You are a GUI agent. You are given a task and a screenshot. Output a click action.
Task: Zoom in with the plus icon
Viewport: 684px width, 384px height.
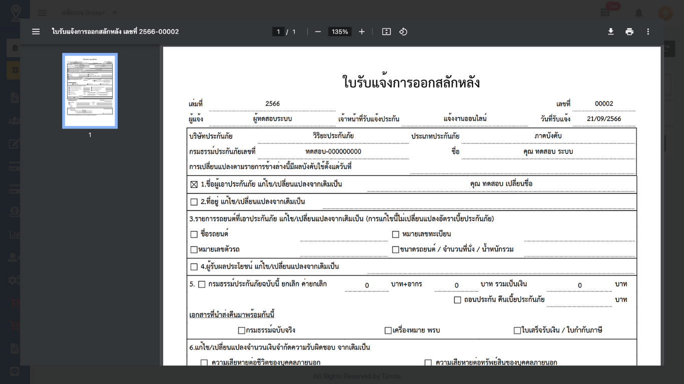(x=362, y=31)
